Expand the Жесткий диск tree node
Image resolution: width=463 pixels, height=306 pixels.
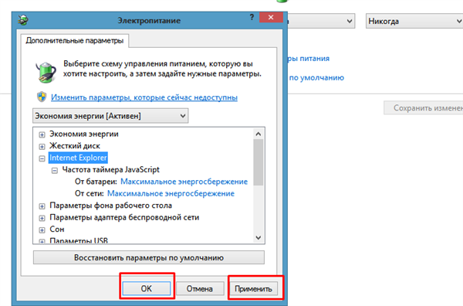pos(42,146)
